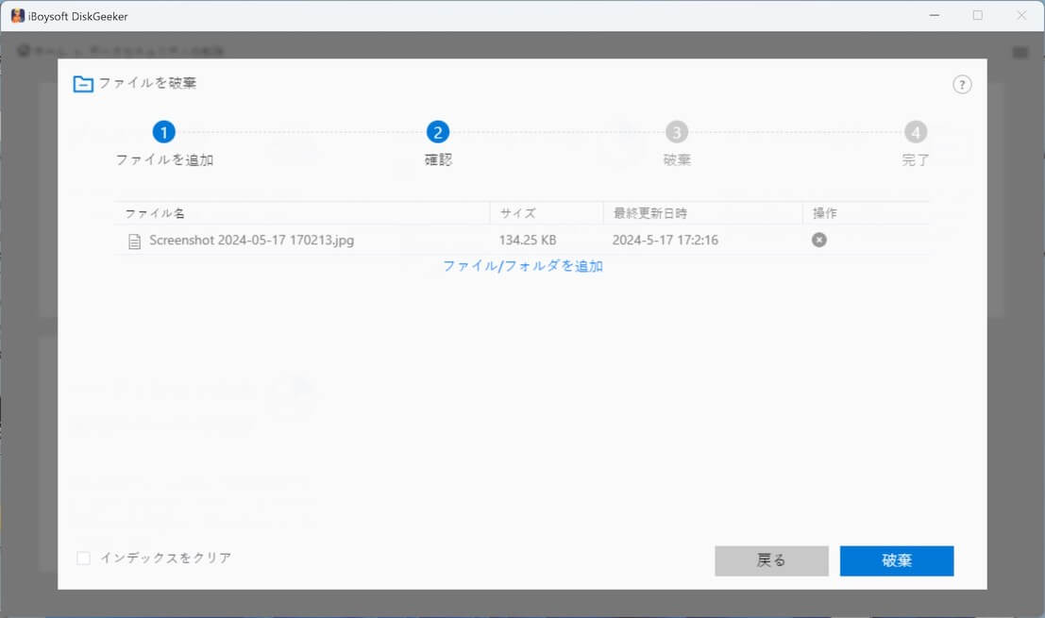
Task: Enable the インデックスをクリア checkbox
Action: point(84,559)
